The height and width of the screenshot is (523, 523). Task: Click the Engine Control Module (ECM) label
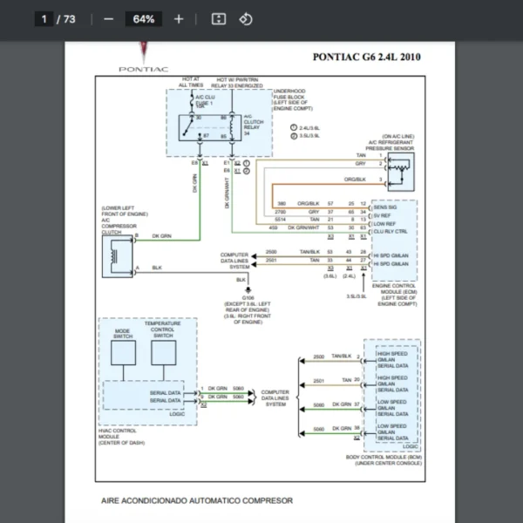pos(394,290)
